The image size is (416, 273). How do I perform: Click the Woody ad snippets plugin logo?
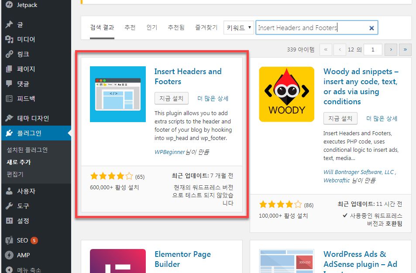click(x=286, y=94)
